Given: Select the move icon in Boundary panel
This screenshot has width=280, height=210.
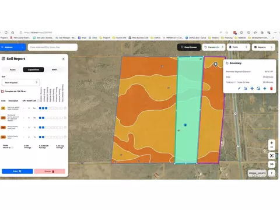Looking at the screenshot, I should tap(252, 89).
